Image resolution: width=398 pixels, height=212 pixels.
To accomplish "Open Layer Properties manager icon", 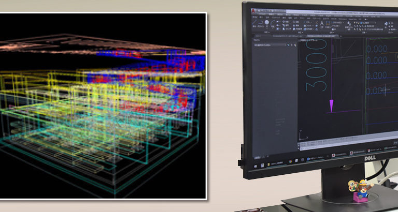I will click(349, 25).
